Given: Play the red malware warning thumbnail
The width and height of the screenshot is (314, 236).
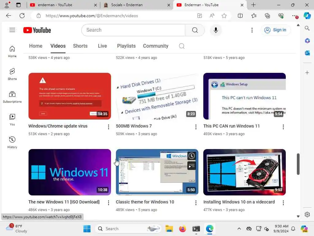Looking at the screenshot, I should point(70,96).
